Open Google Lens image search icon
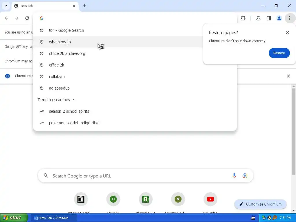The image size is (296, 222). point(245,176)
